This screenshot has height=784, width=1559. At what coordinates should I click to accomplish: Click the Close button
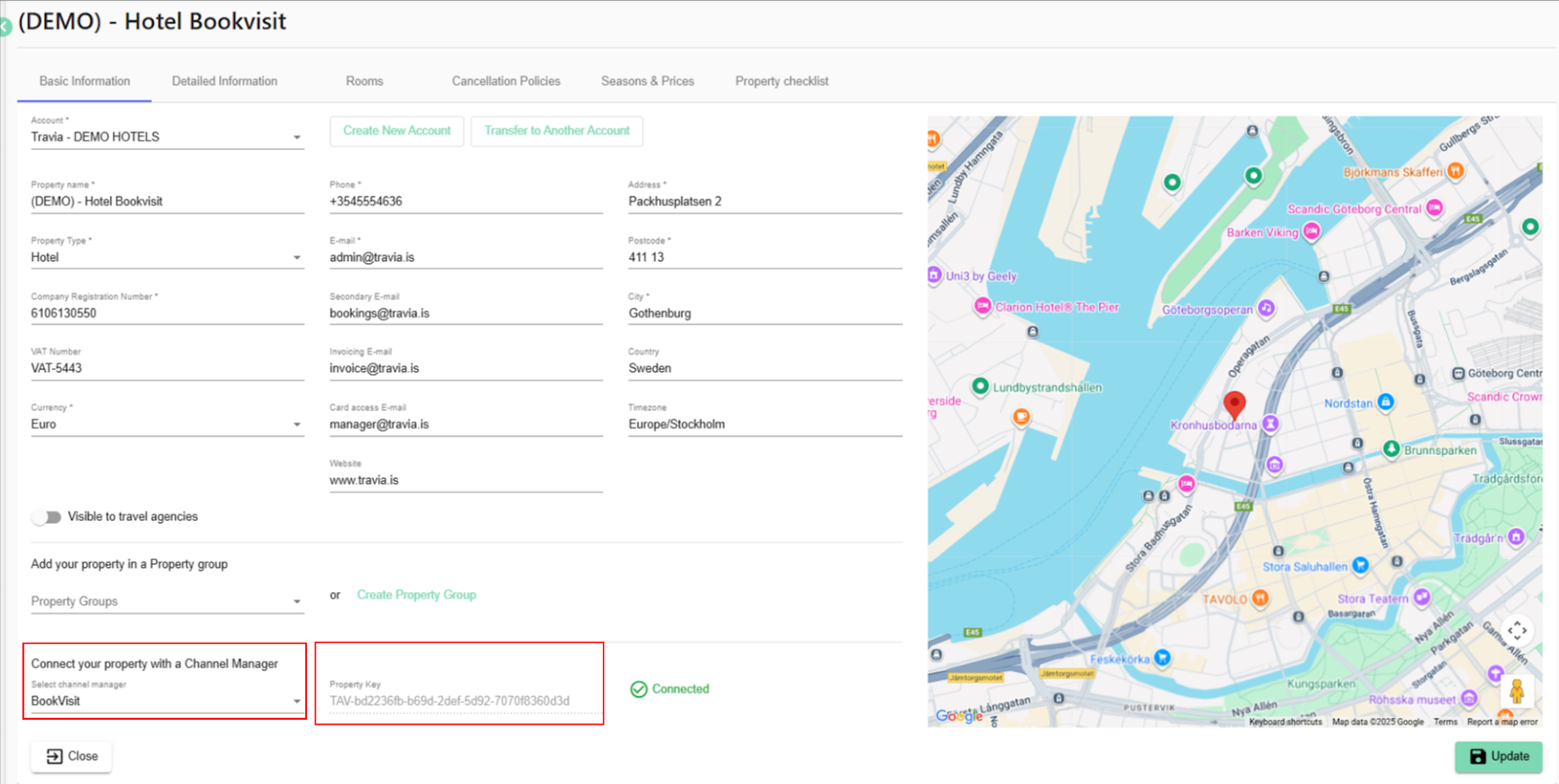point(71,757)
